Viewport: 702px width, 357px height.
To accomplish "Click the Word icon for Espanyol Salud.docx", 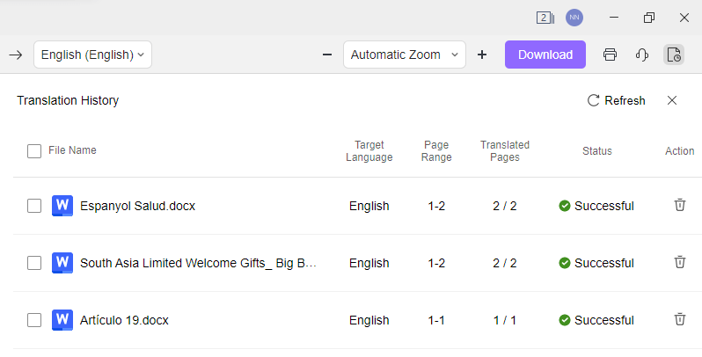I will pyautogui.click(x=62, y=206).
